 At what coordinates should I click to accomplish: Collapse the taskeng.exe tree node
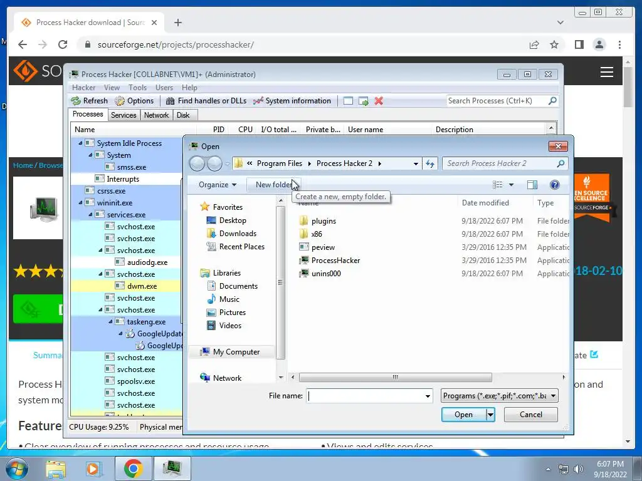click(x=110, y=322)
